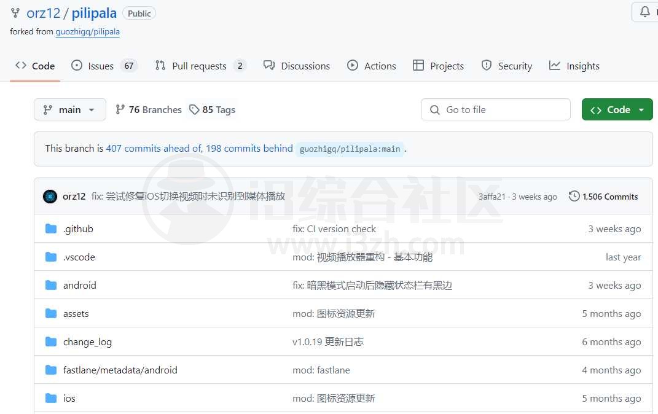This screenshot has height=414, width=658.
Task: Open the assets folder
Action: coord(76,313)
